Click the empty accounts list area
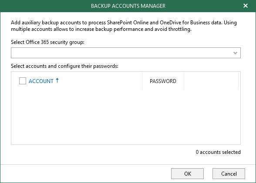Viewport: 256px width, 183px height. point(126,117)
